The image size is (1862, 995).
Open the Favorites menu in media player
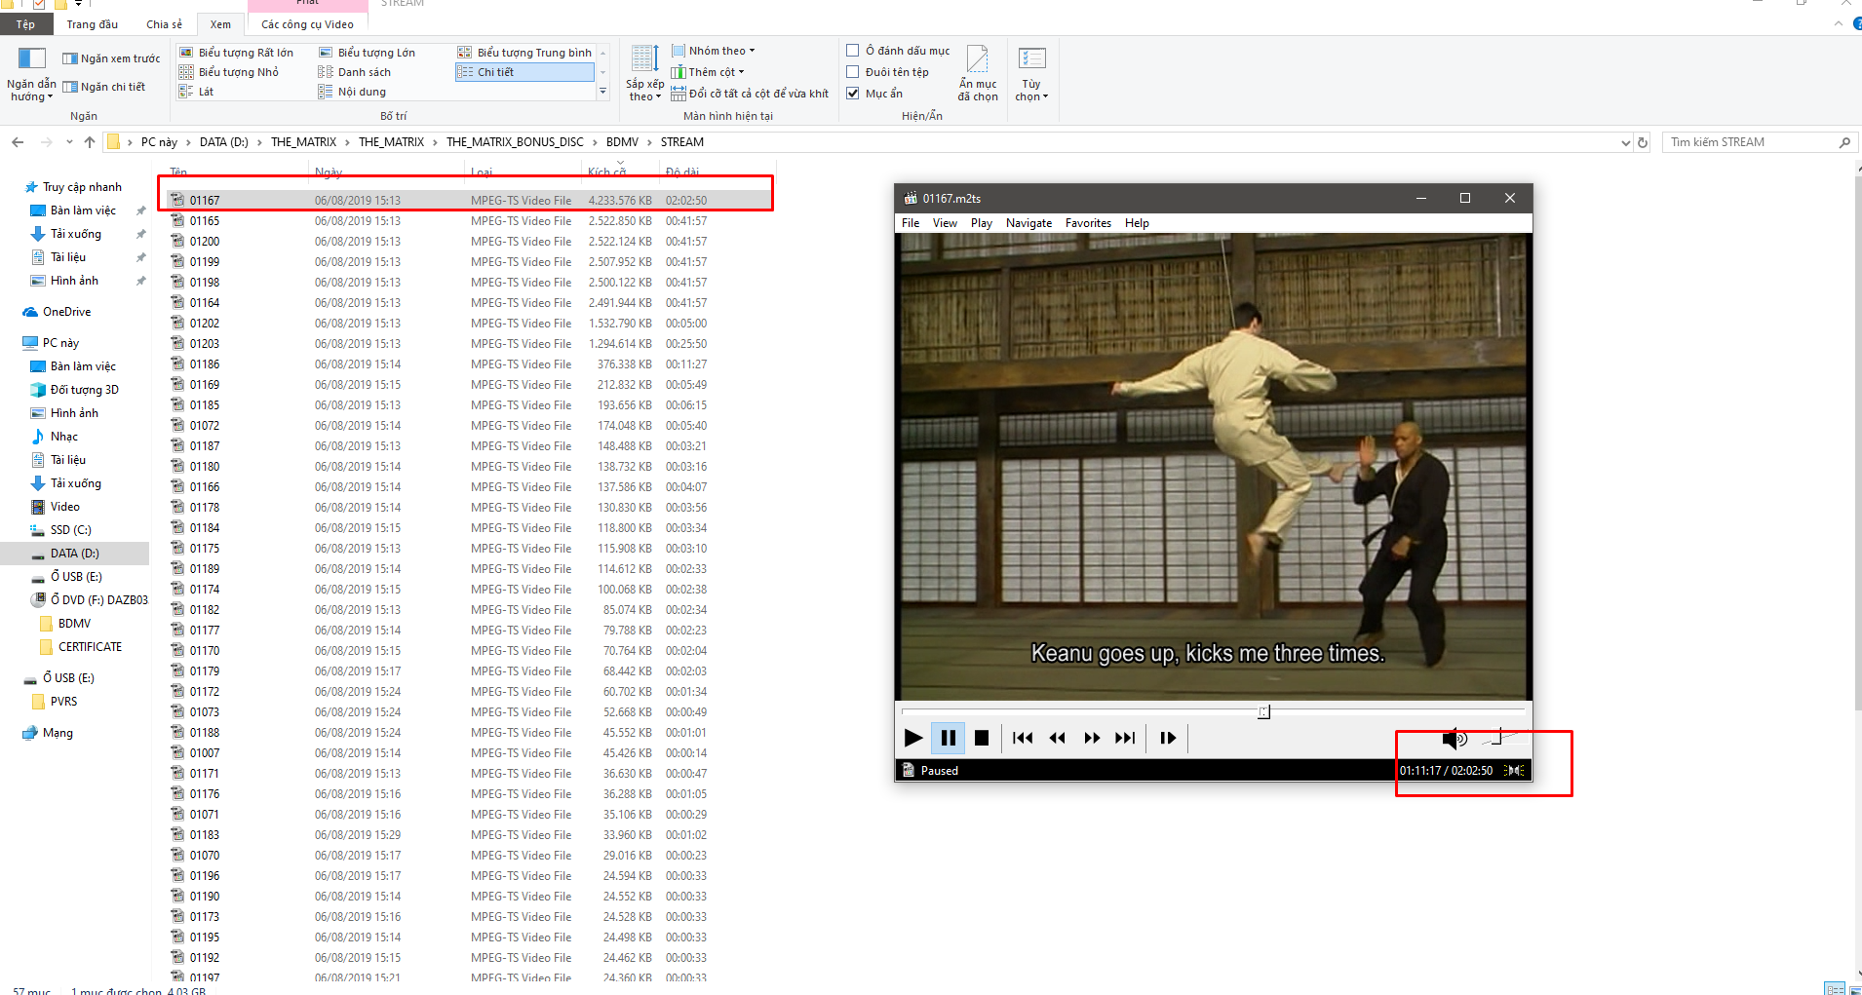pos(1088,223)
